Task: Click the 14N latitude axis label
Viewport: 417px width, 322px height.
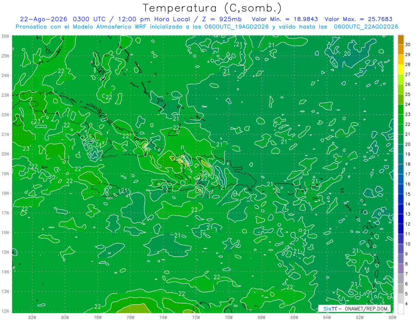Action: 5,272
